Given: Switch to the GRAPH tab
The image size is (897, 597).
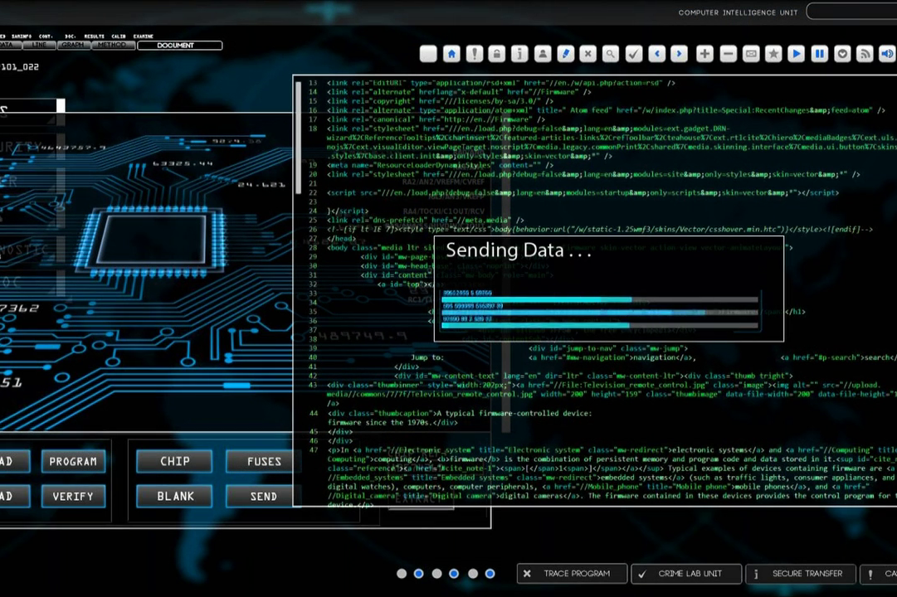Looking at the screenshot, I should point(73,44).
